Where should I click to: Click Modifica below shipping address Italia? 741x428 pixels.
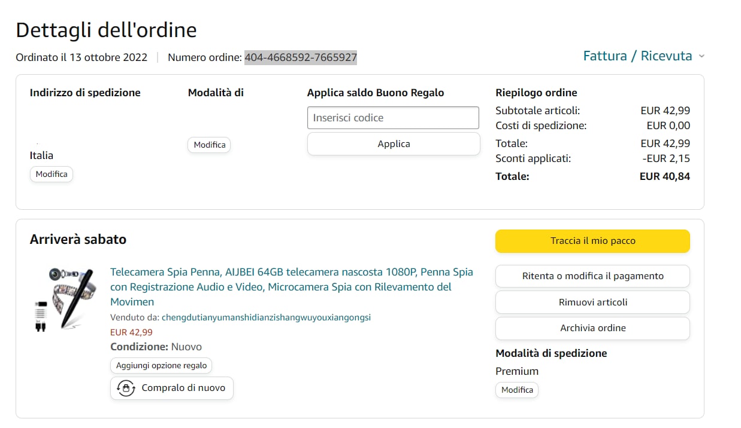pos(52,175)
